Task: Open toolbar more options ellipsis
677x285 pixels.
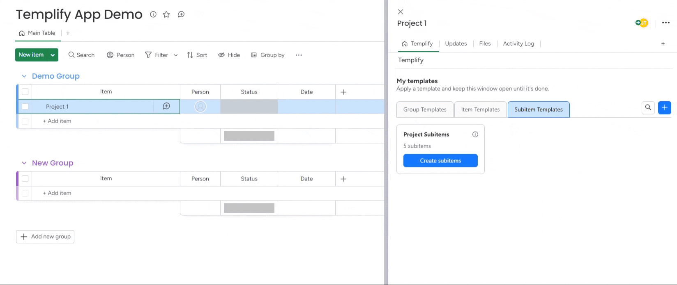Action: point(299,55)
